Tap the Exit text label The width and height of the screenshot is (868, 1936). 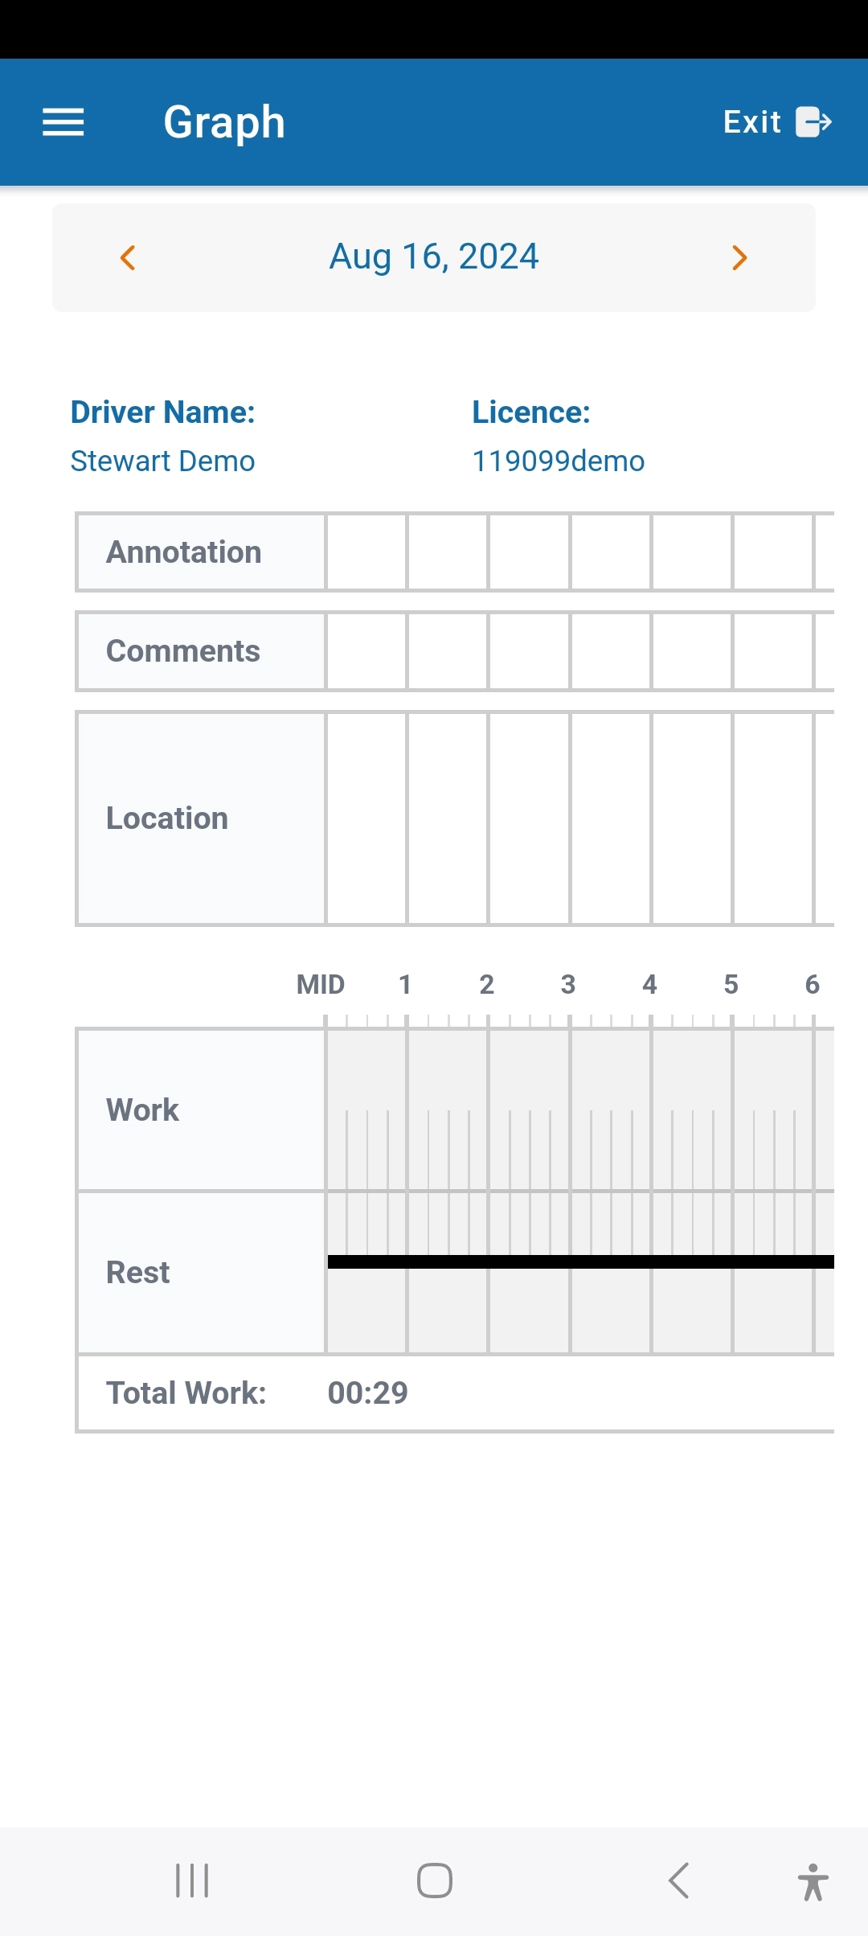point(751,122)
